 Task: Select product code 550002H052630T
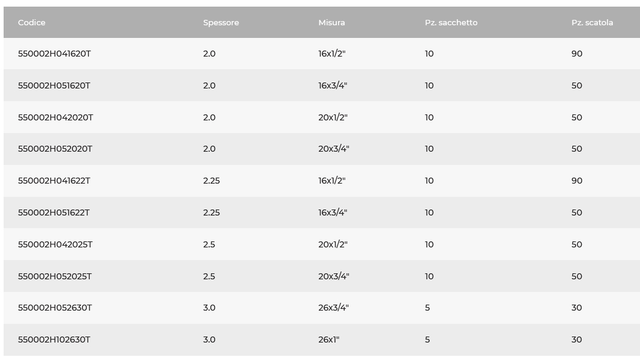tap(55, 308)
